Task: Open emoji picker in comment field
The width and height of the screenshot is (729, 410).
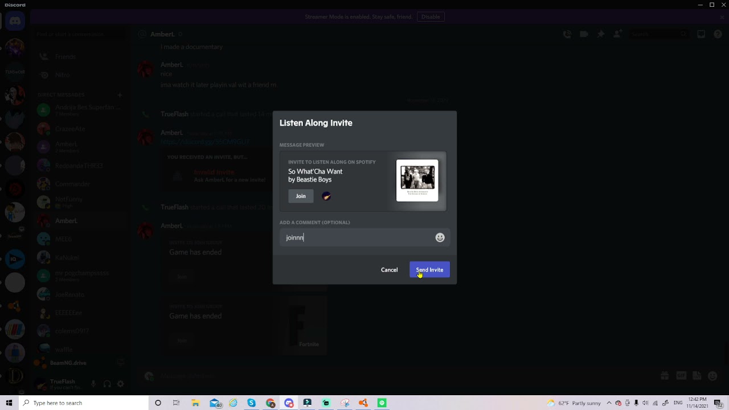Action: coord(440,237)
